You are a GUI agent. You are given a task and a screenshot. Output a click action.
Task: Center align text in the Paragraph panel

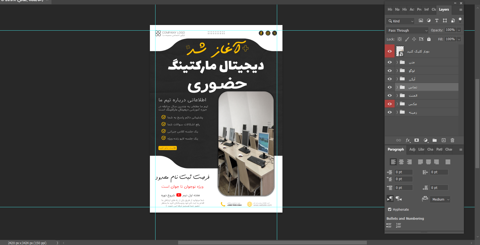401,162
